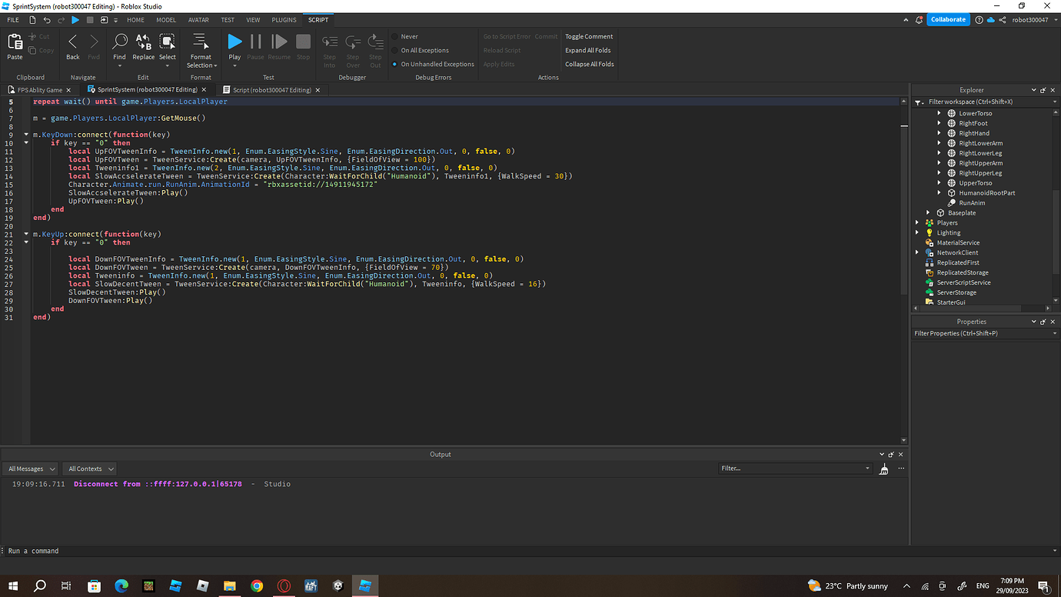Open the All Contexts dropdown
This screenshot has width=1061, height=597.
coord(90,469)
